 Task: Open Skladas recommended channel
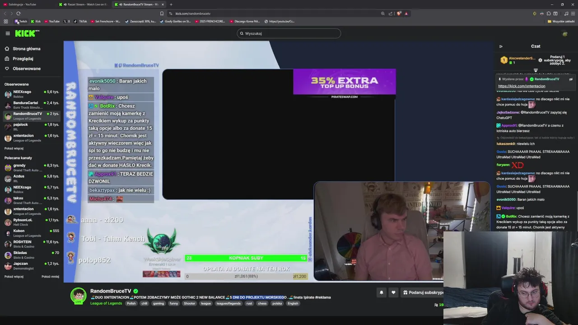point(32,255)
